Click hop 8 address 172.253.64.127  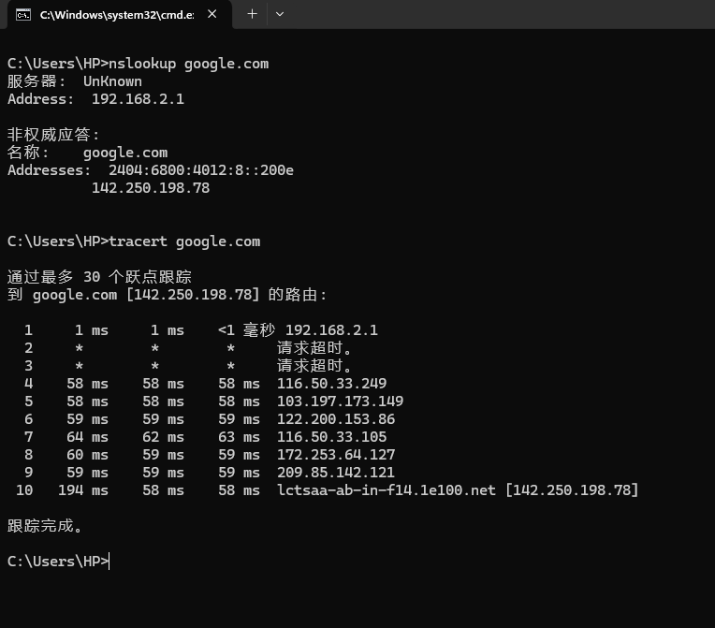(335, 455)
